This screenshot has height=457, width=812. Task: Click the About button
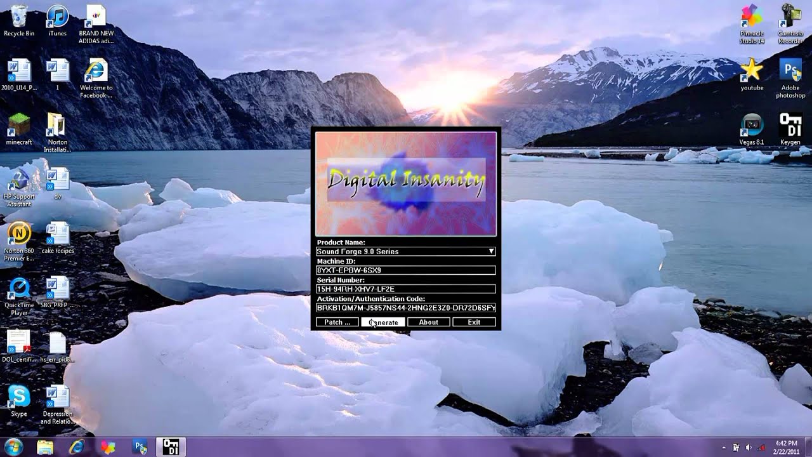pos(429,322)
